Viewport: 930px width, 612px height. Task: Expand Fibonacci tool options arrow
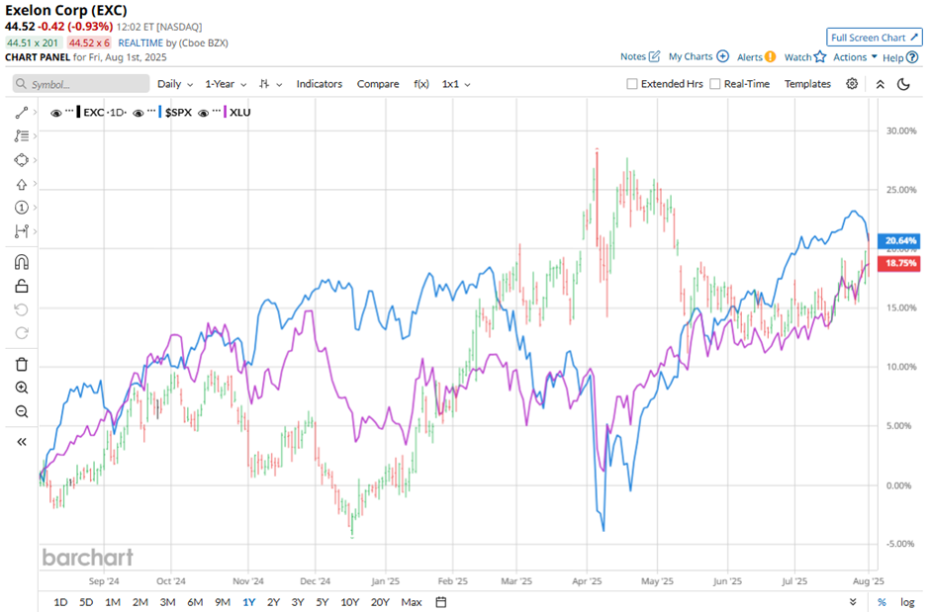[x=35, y=136]
